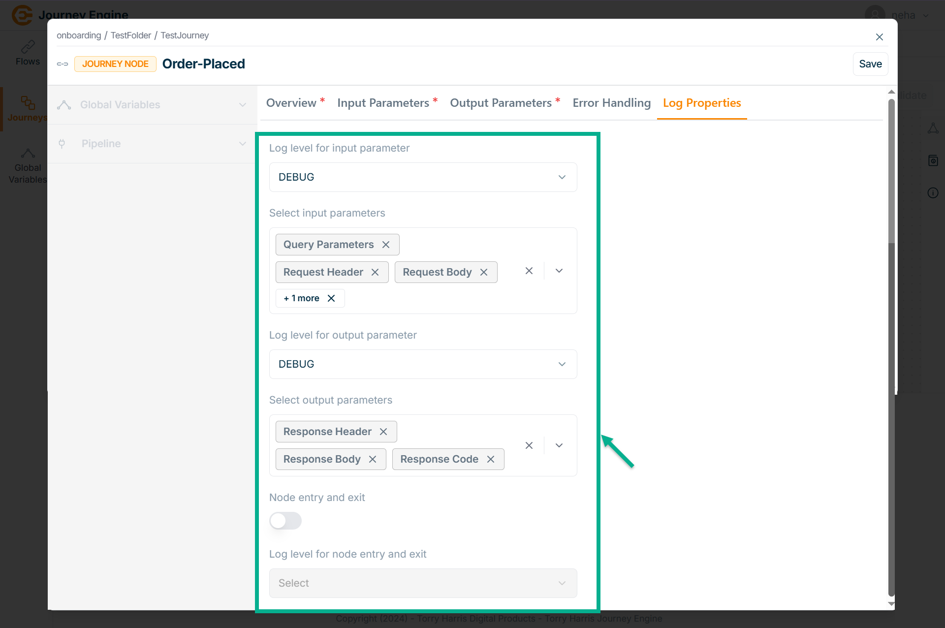Remove the Query Parameters tag
945x628 pixels.
pos(386,245)
